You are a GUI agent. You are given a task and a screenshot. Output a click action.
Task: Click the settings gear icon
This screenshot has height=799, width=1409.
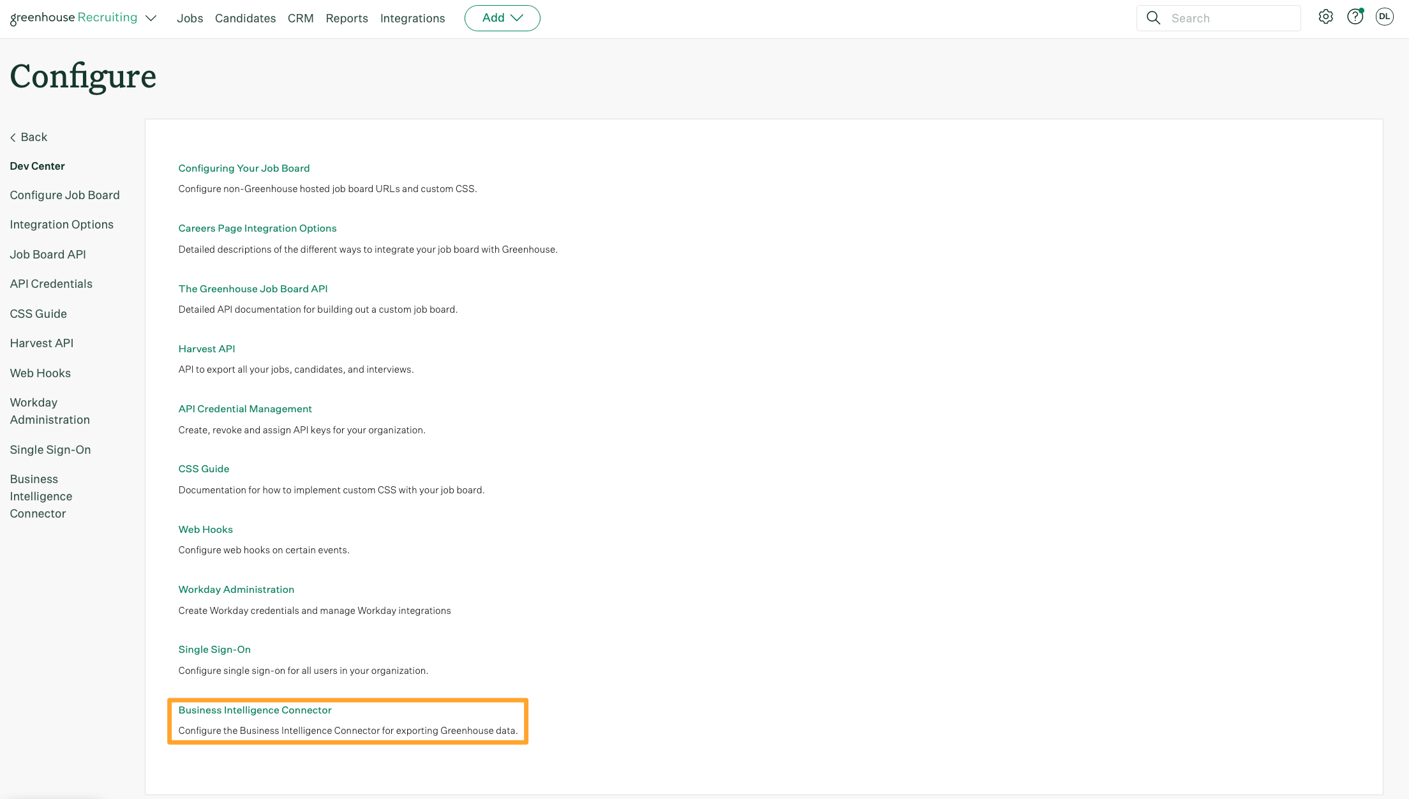tap(1326, 17)
